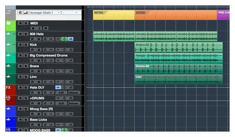
Task: Click the Kick track waveform icon
Action: (x=8, y=45)
